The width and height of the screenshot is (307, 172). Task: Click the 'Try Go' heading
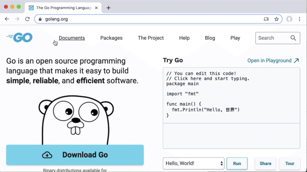pyautogui.click(x=173, y=60)
